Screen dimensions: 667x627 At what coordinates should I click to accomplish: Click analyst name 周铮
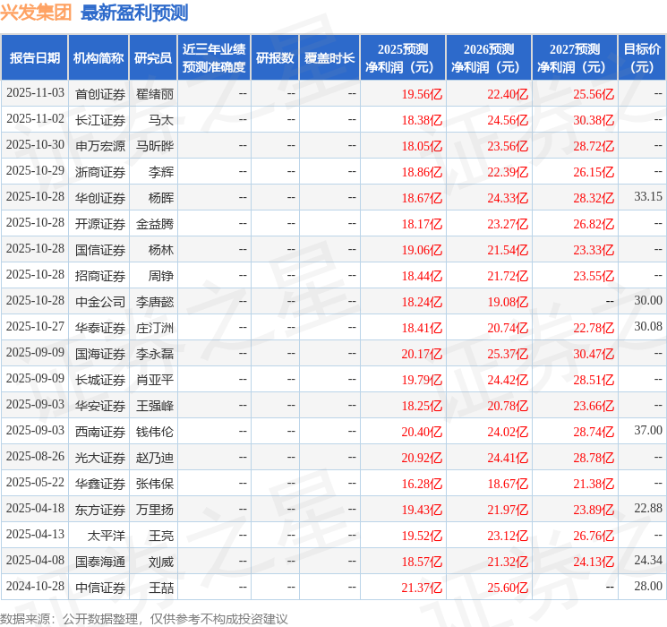[161, 276]
